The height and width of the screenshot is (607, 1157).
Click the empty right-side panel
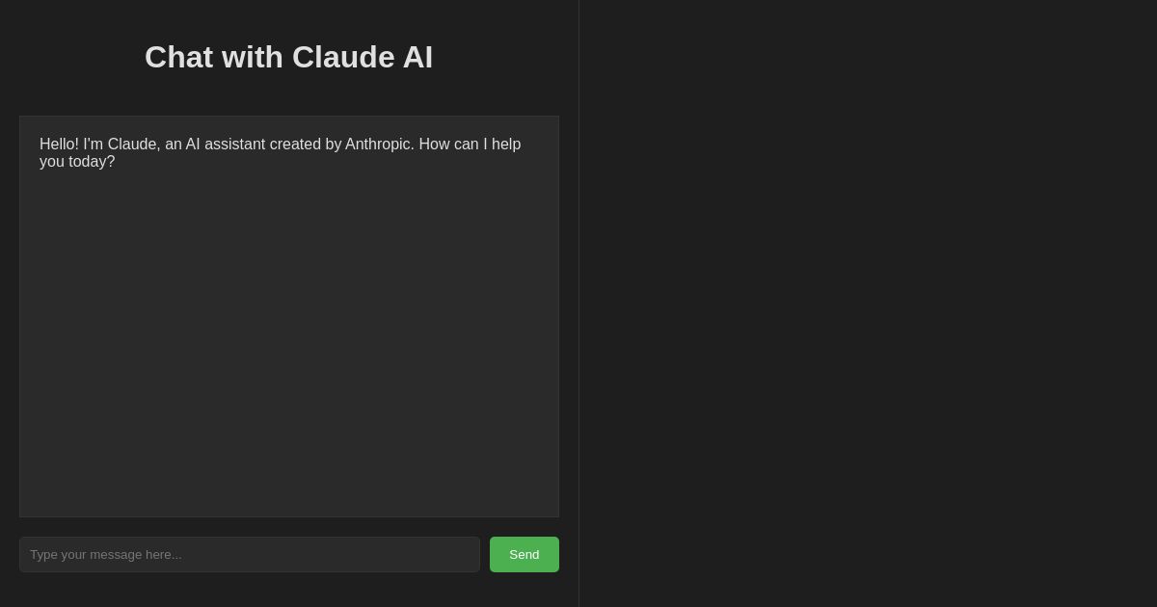(868, 303)
